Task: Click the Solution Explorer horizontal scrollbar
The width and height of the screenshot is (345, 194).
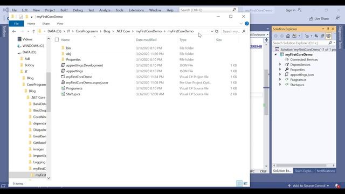Action: pyautogui.click(x=301, y=165)
